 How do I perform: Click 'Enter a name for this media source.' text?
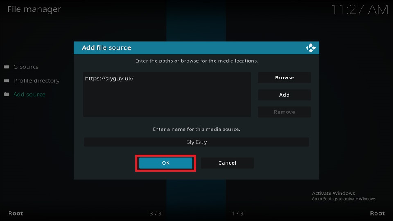pos(196,129)
